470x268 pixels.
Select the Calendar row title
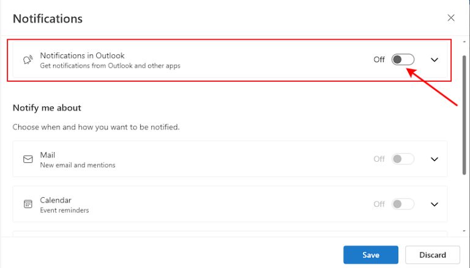tap(56, 200)
